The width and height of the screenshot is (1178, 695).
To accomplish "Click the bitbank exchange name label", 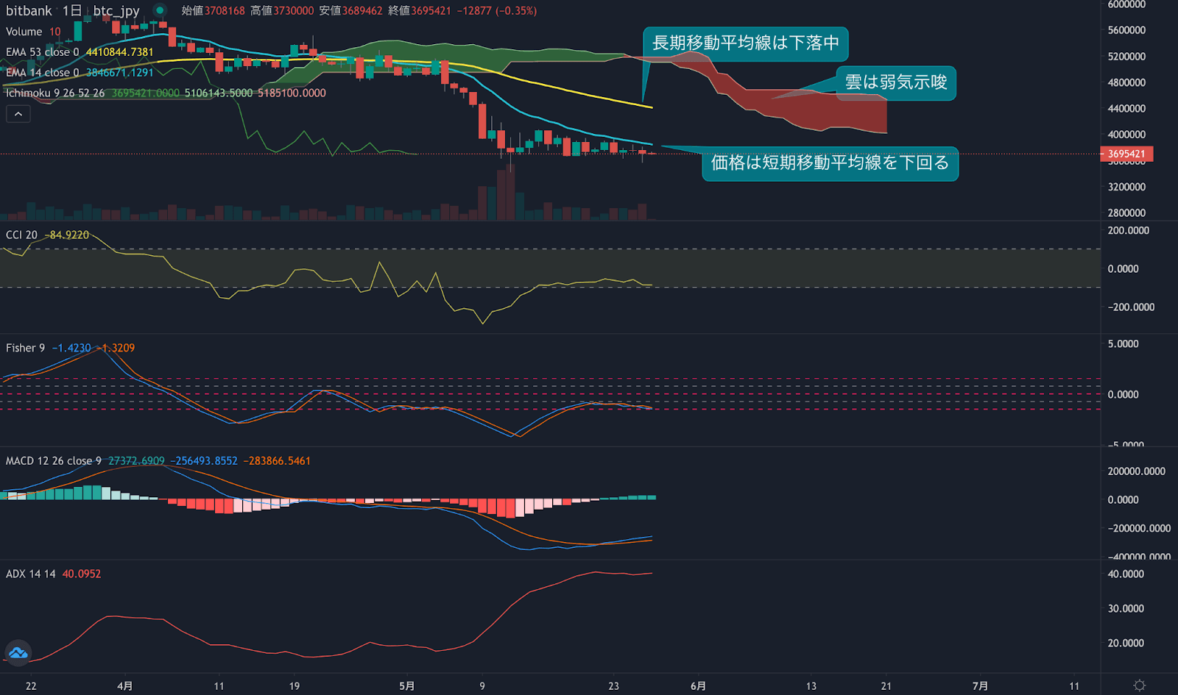I will pos(28,10).
